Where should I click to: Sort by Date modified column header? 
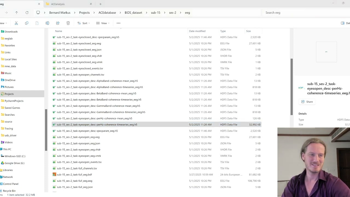[197, 31]
